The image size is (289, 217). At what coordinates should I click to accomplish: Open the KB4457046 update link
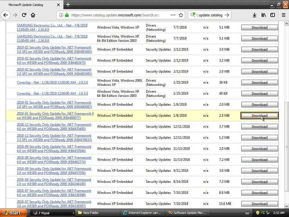(x=54, y=149)
